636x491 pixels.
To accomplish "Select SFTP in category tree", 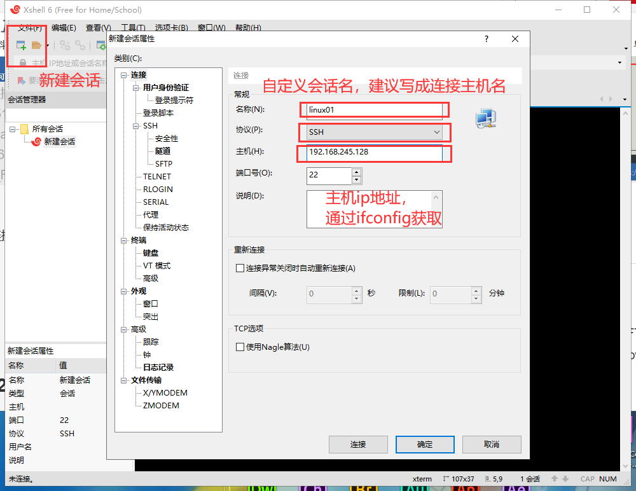I will point(163,164).
